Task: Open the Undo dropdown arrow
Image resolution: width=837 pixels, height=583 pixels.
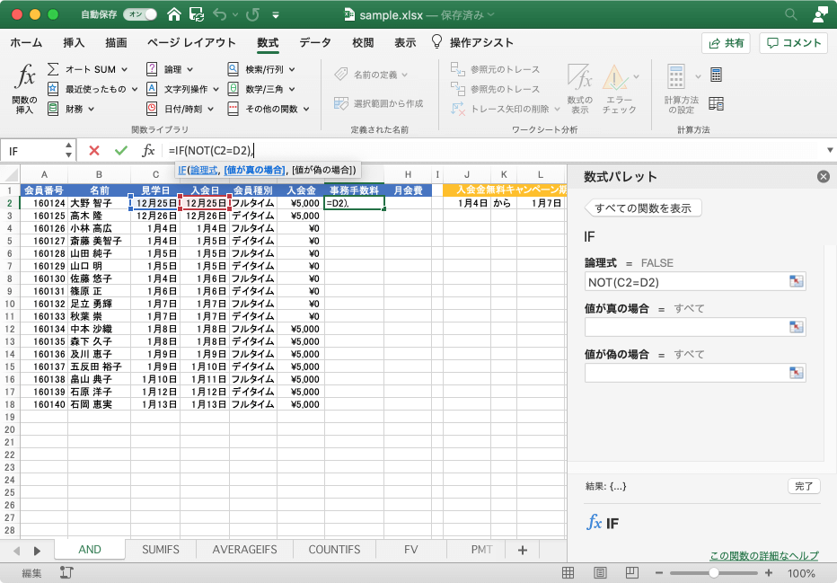Action: (234, 15)
